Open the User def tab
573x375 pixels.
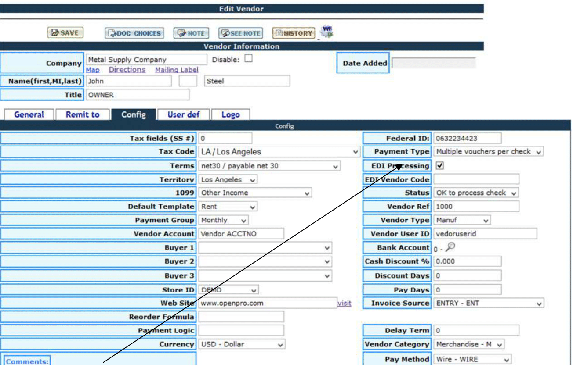coord(184,115)
